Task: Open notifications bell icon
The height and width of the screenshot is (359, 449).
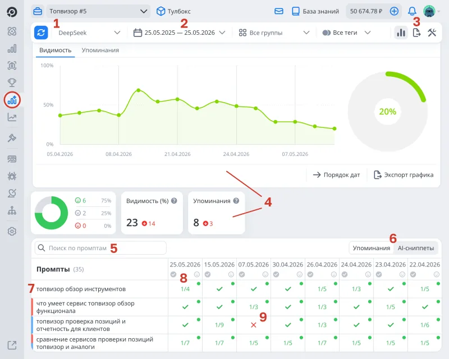Action: coord(412,11)
